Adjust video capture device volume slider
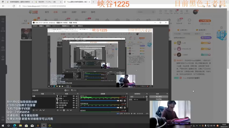The height and width of the screenshot is (128, 229). pos(100,108)
